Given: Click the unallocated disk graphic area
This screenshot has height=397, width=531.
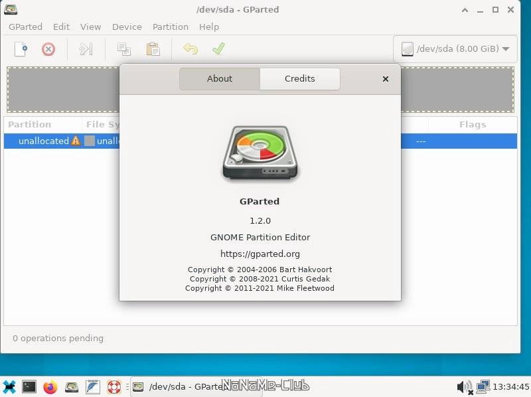Looking at the screenshot, I should pyautogui.click(x=260, y=90).
